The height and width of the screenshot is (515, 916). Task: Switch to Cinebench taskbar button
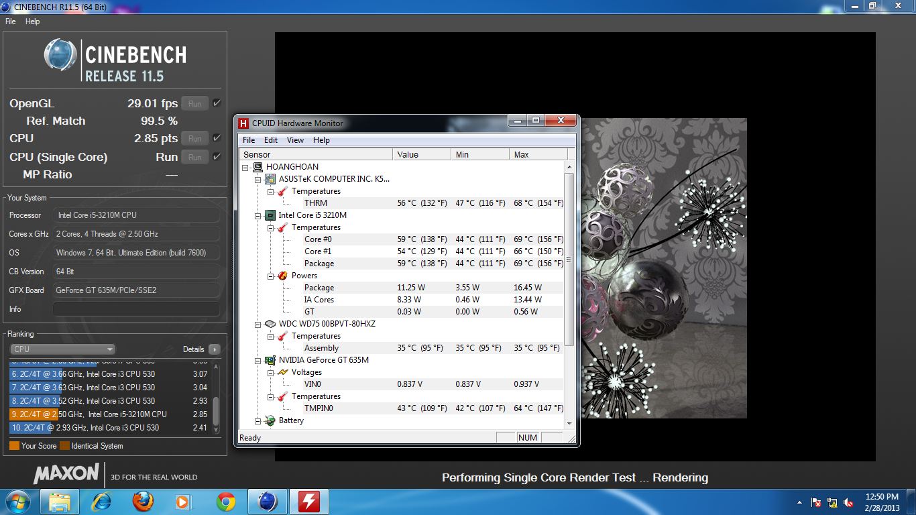tap(268, 502)
